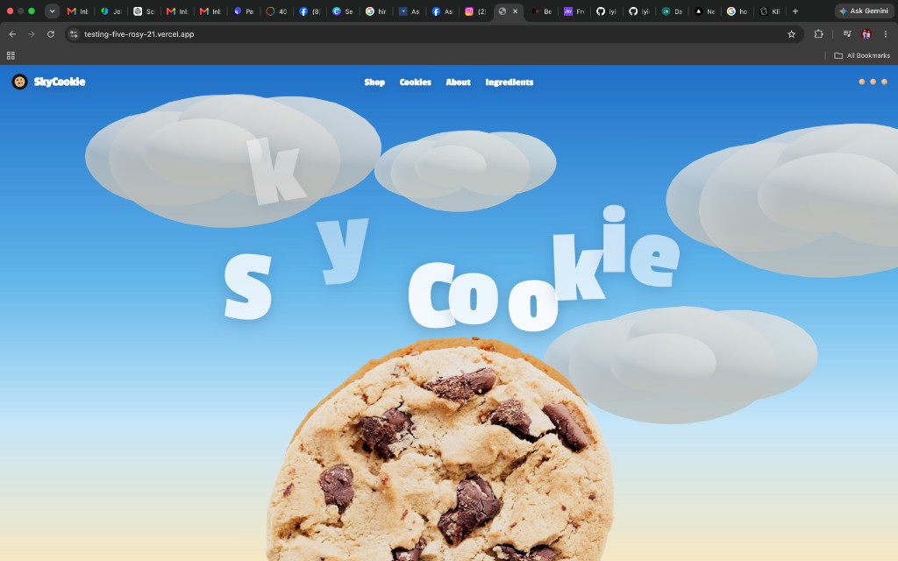Open a new tab with plus

[795, 11]
